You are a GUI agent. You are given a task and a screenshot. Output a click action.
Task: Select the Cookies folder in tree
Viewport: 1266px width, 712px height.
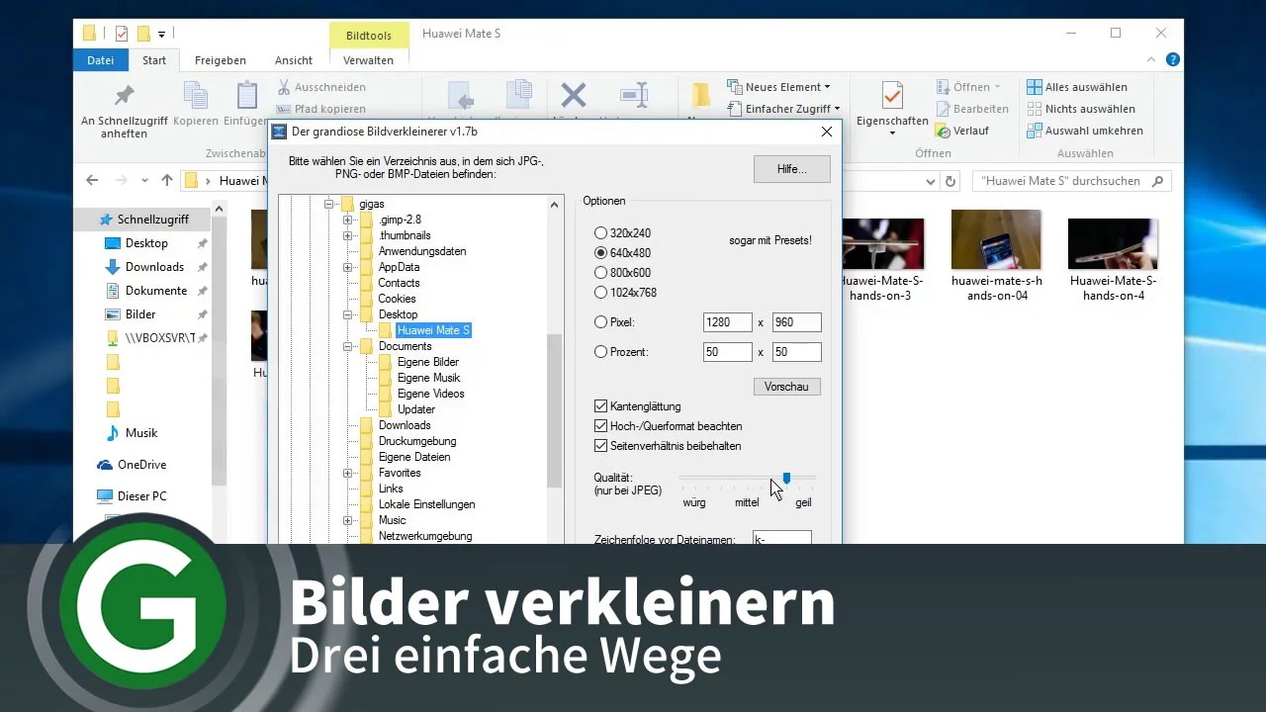click(x=397, y=299)
